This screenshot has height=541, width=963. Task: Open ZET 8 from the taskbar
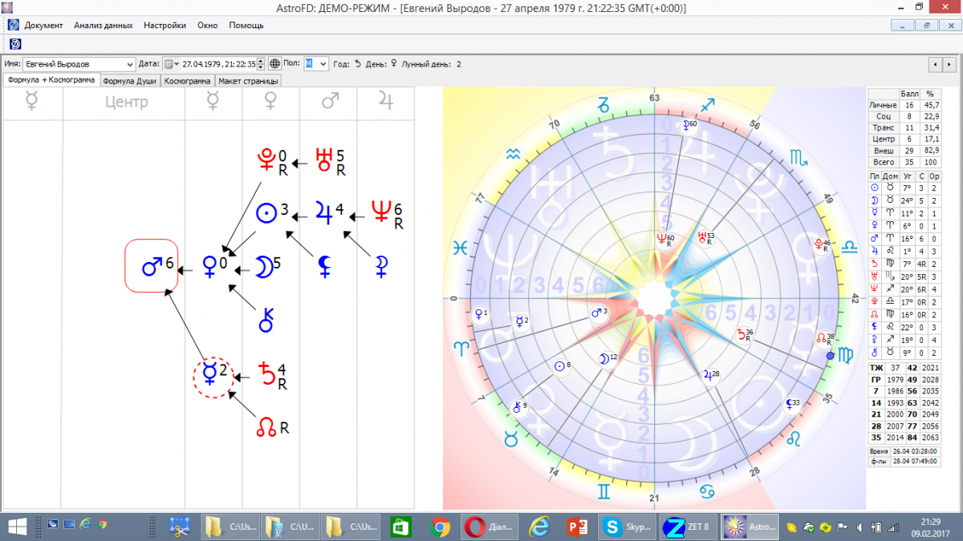(x=687, y=527)
